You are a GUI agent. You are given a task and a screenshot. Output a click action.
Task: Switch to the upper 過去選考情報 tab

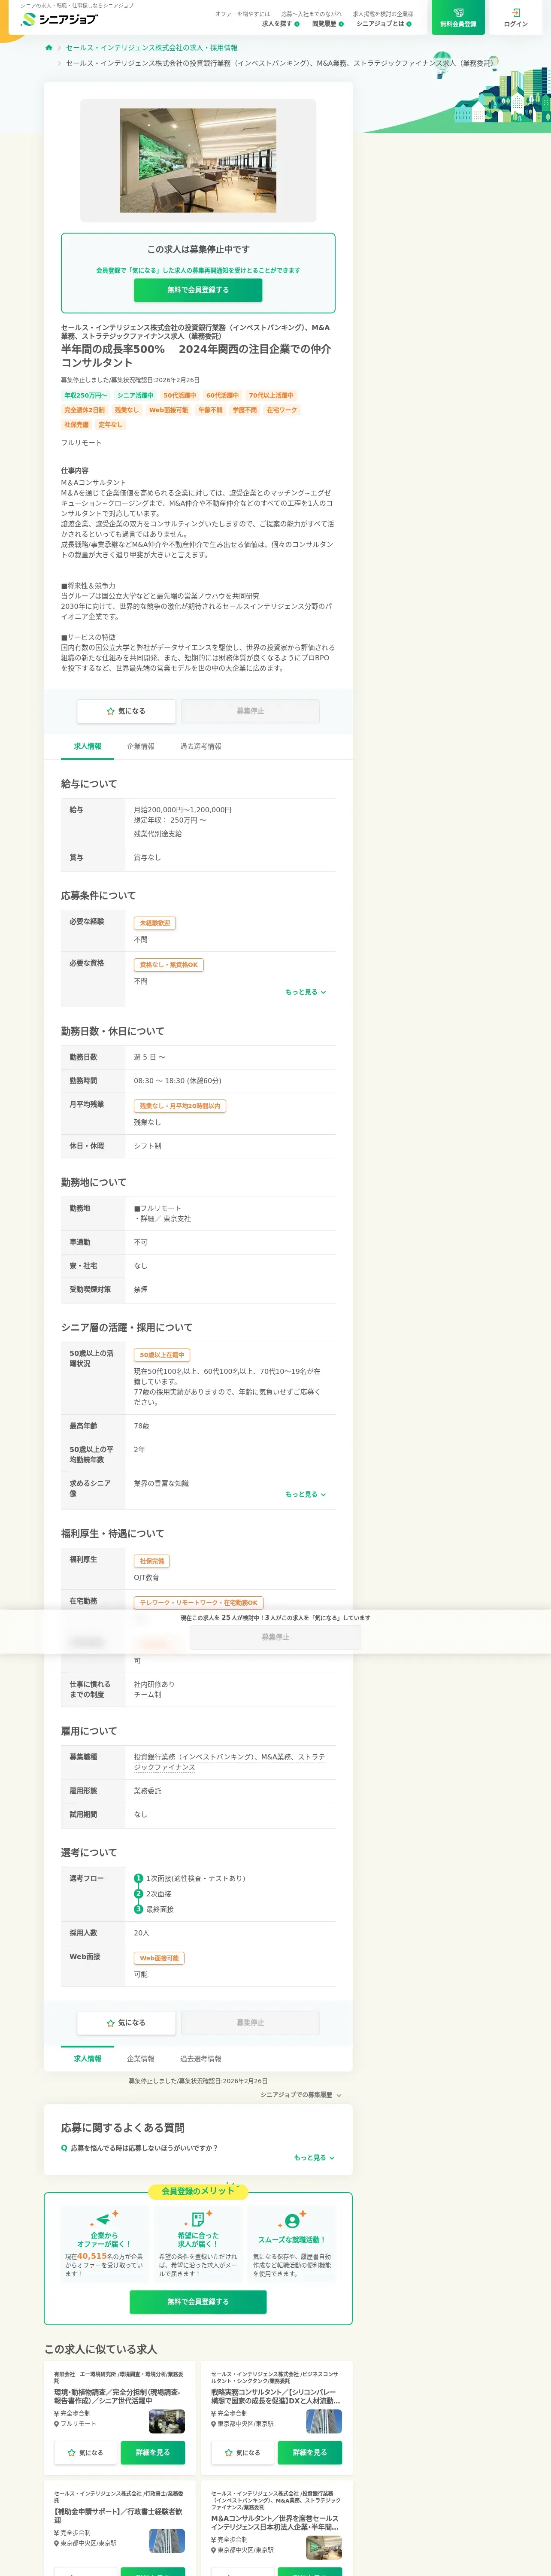point(201,746)
